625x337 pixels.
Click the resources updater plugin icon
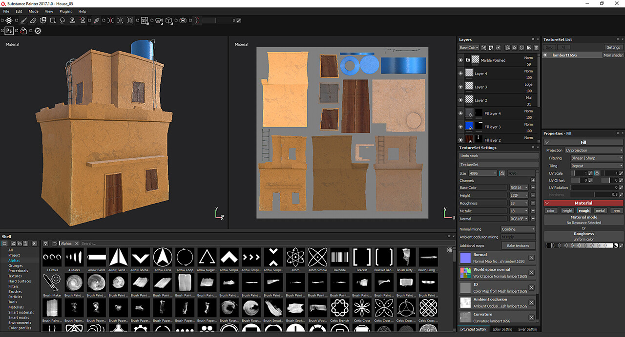pos(23,31)
